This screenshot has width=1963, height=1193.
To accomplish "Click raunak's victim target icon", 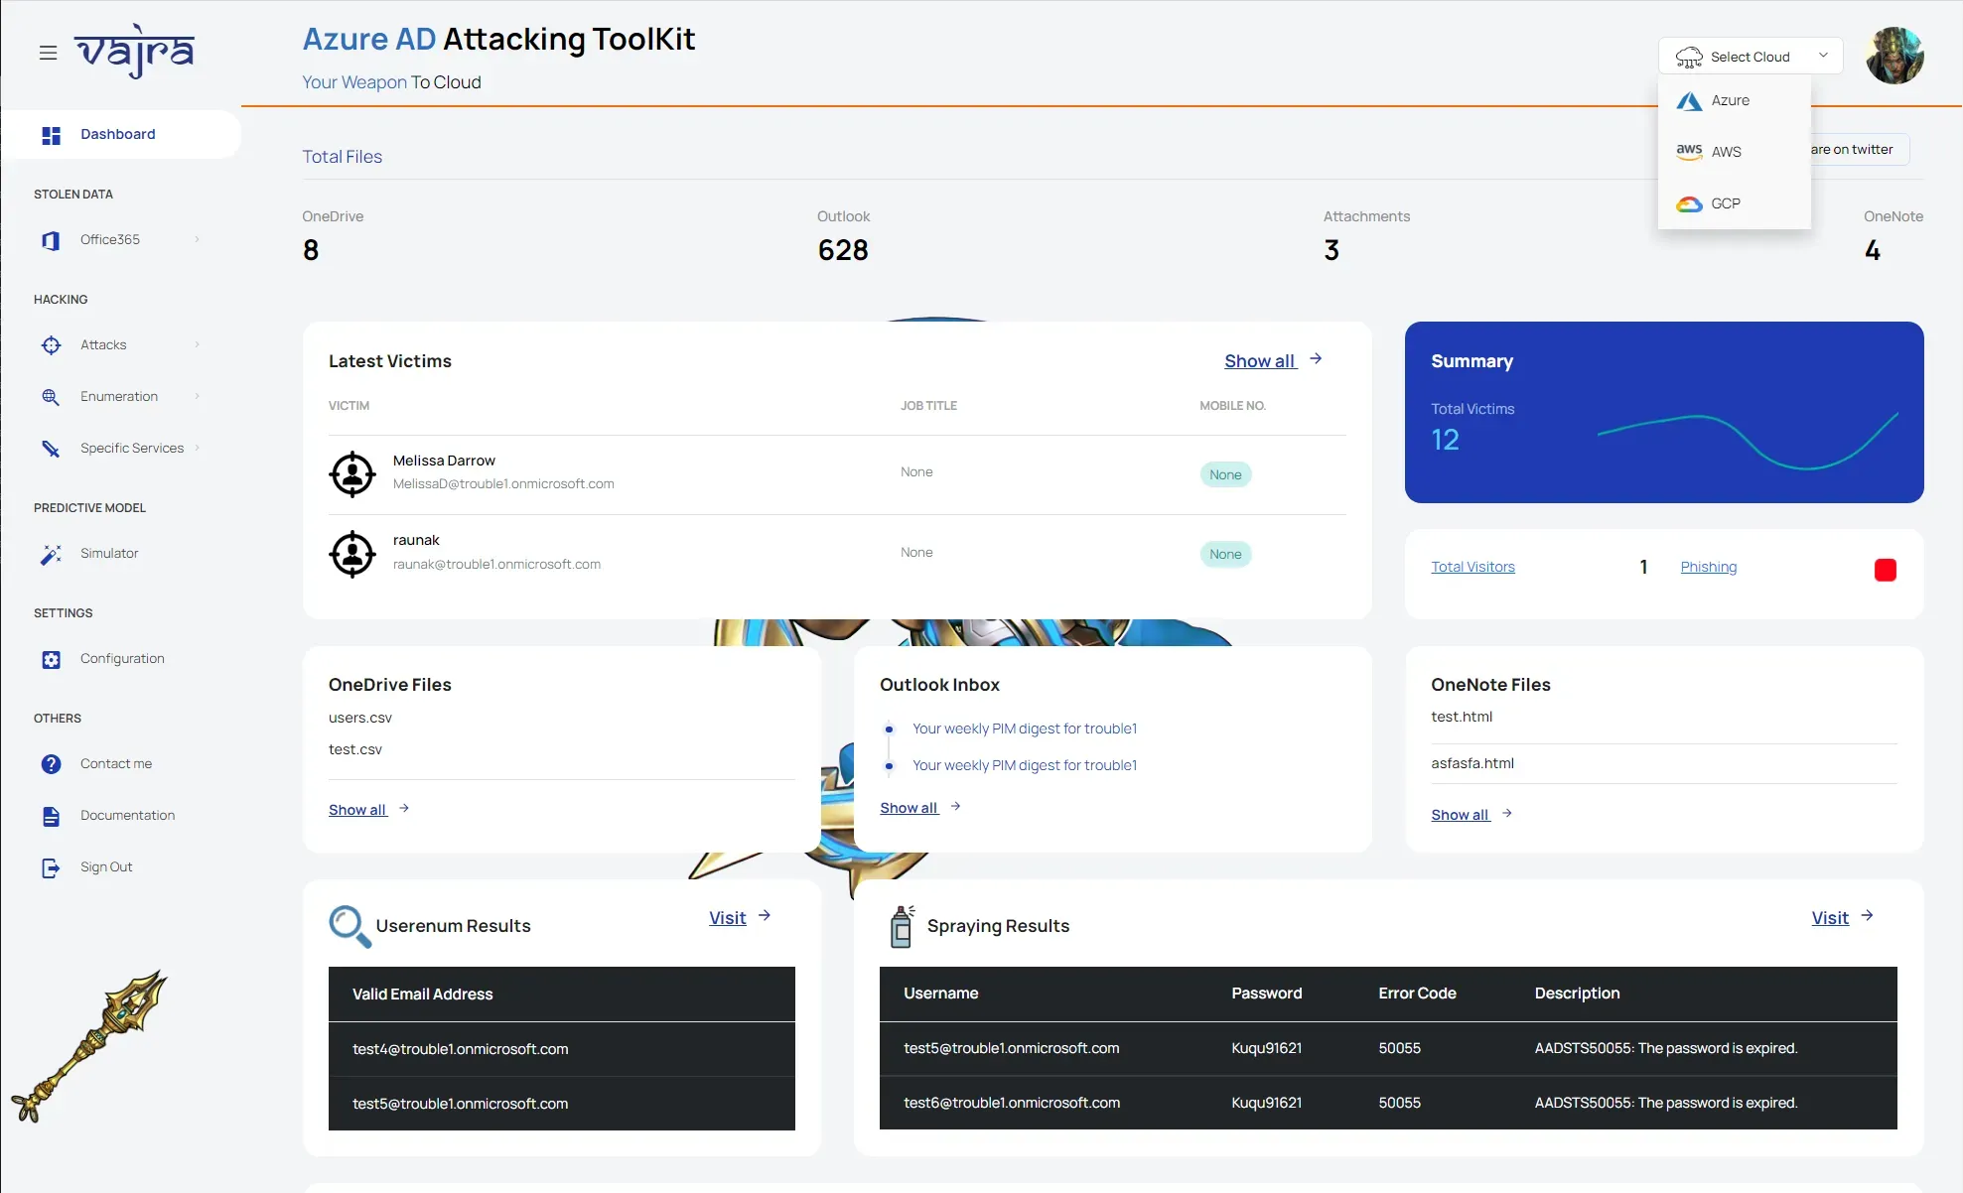I will pos(352,554).
